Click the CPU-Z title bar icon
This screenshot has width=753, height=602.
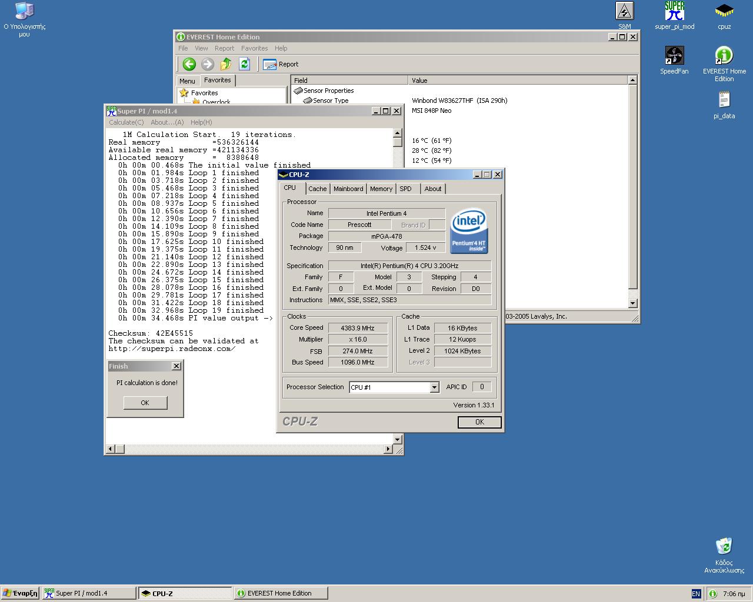click(x=283, y=175)
